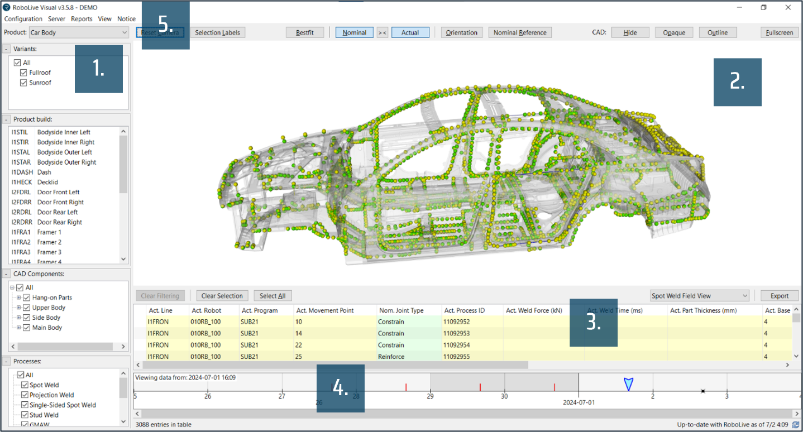803x432 pixels.
Task: Select Door Front Left in Product build
Action: point(58,192)
